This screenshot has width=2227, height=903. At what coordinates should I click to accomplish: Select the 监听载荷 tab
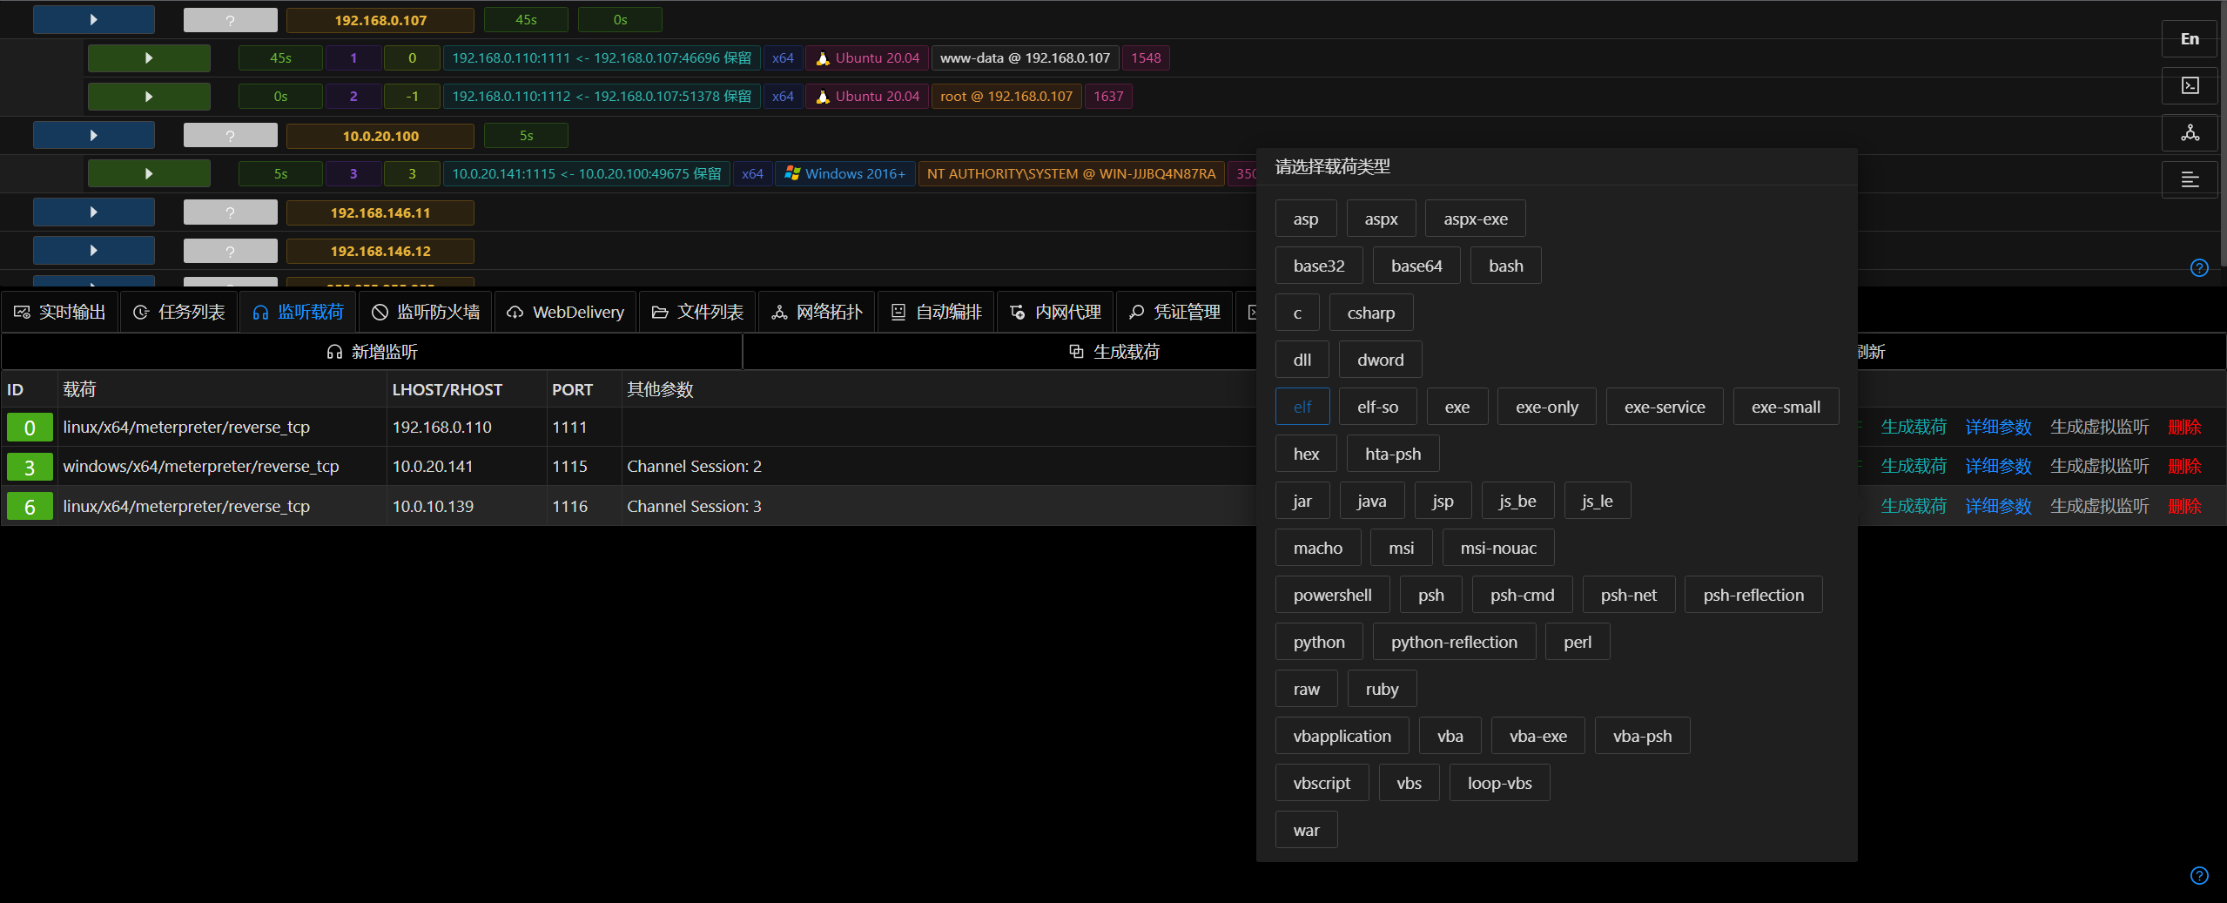pyautogui.click(x=299, y=312)
